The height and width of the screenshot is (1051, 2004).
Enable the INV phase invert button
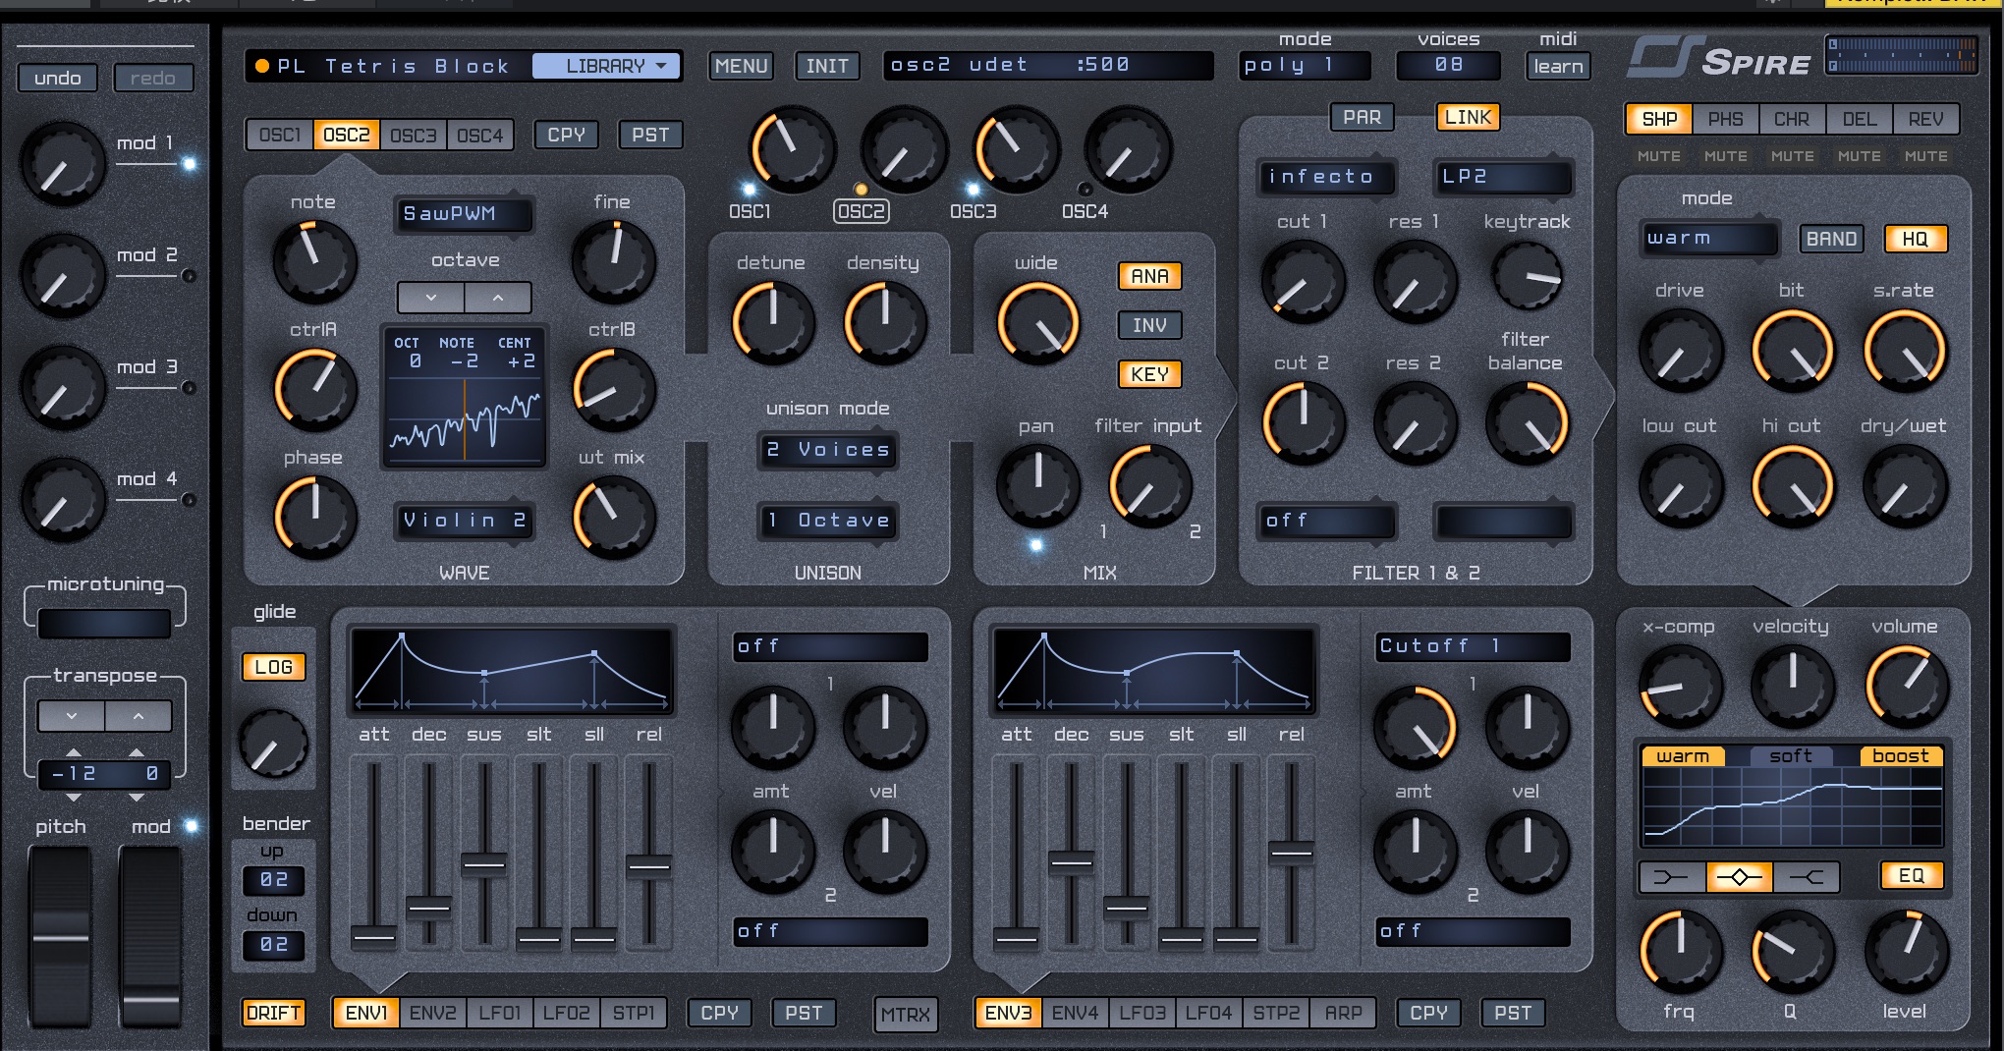tap(1148, 325)
